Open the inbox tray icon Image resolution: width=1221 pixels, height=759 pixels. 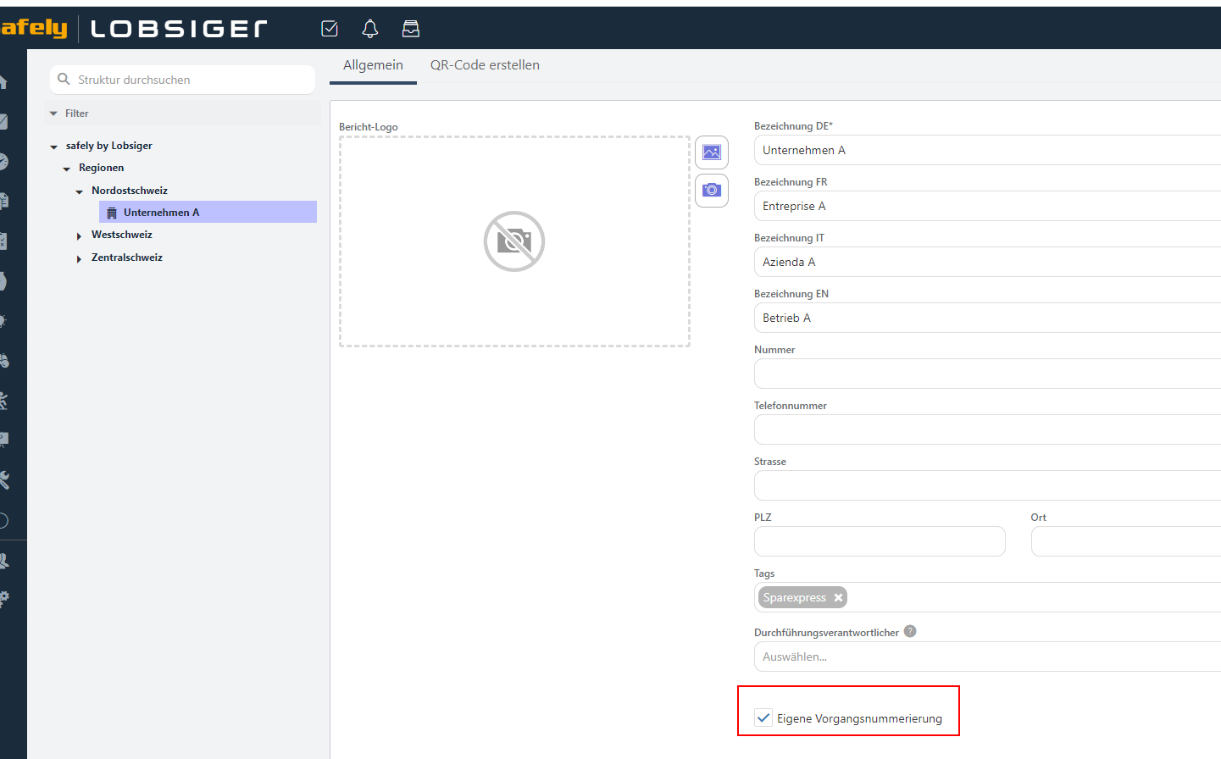[x=411, y=29]
